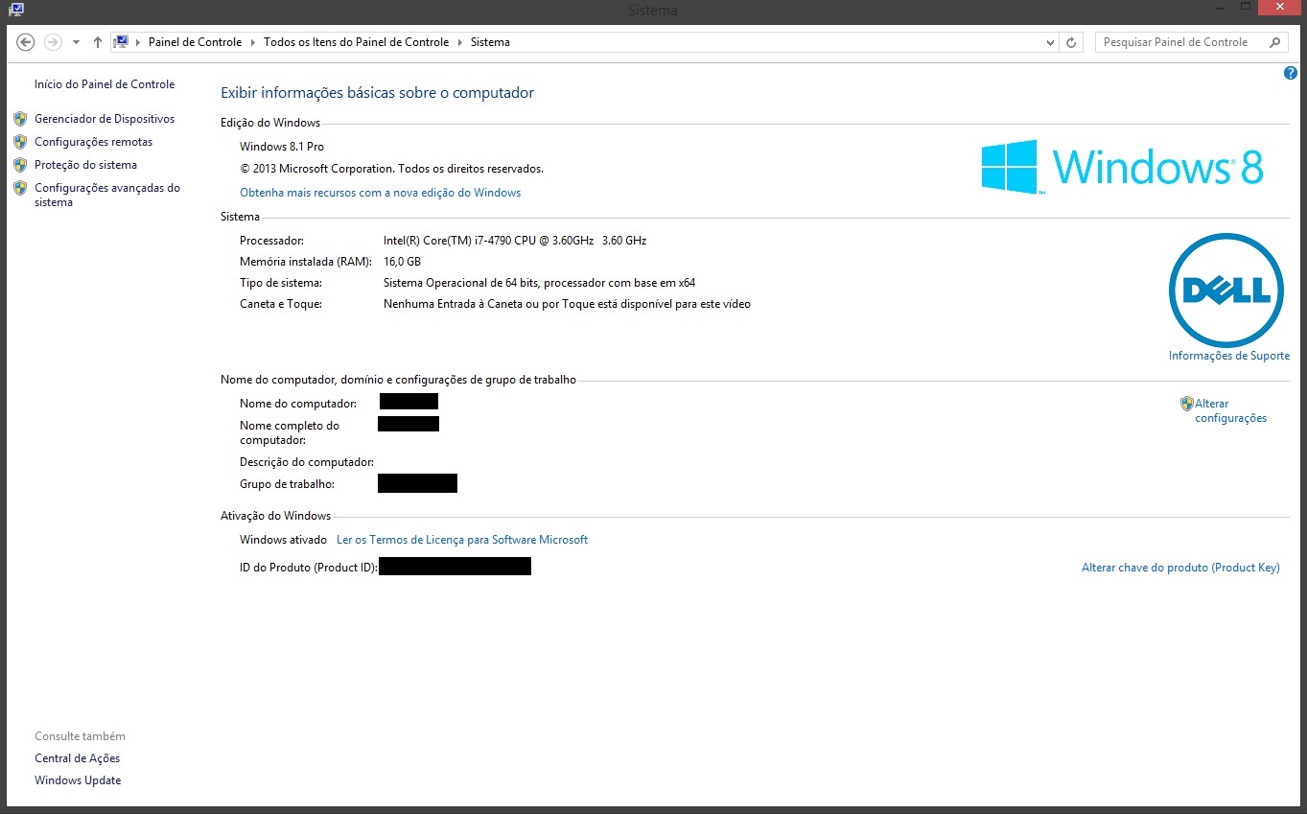Click Alterar configurações link
Image resolution: width=1307 pixels, height=814 pixels.
(x=1230, y=411)
